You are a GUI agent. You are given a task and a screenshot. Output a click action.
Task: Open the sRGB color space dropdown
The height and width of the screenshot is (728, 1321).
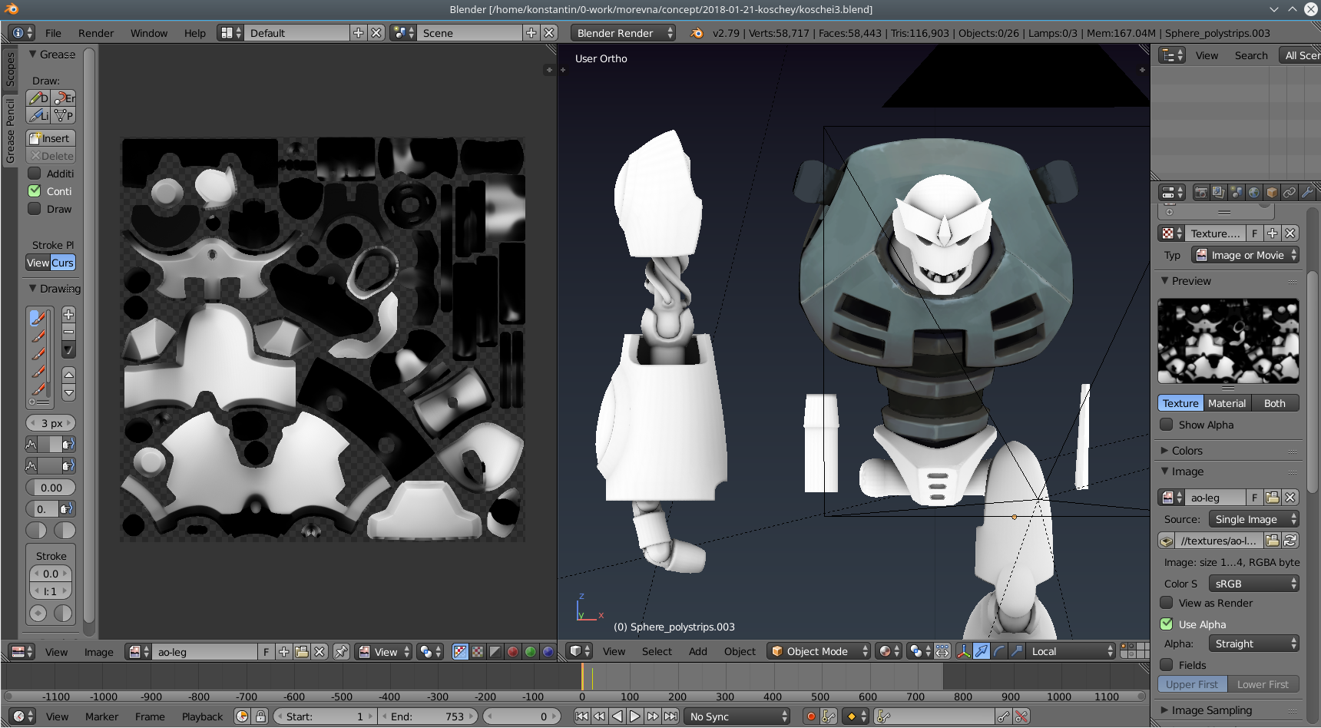point(1253,584)
